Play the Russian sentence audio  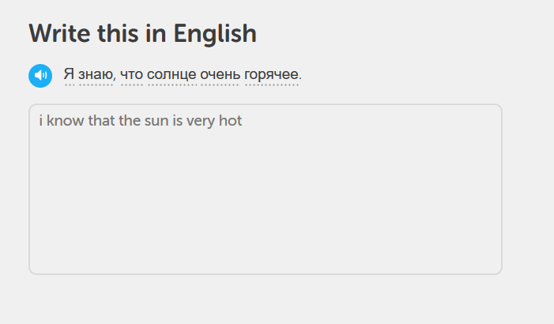40,76
